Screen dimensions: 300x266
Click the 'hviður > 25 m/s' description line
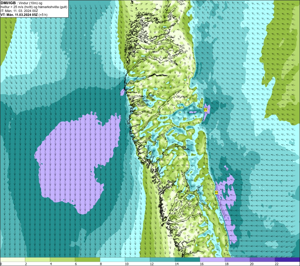pyautogui.click(x=34, y=7)
